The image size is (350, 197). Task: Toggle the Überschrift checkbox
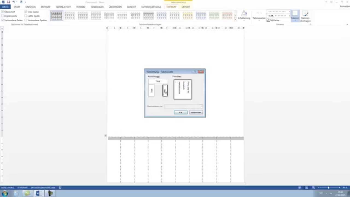coord(3,12)
